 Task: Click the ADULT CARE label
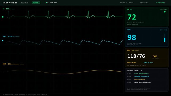pyautogui.click(x=24, y=3)
